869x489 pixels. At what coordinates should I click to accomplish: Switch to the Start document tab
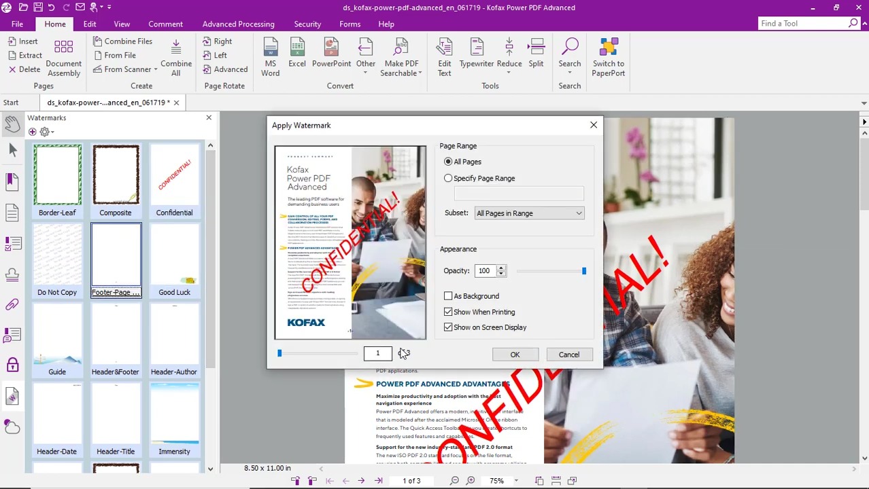pos(11,103)
